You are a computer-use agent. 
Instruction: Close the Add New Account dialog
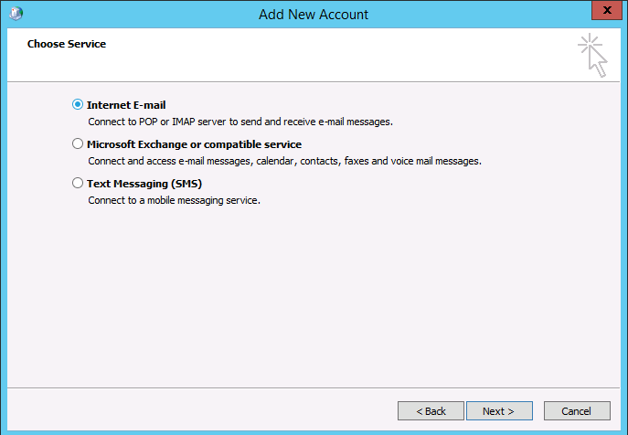pyautogui.click(x=606, y=10)
